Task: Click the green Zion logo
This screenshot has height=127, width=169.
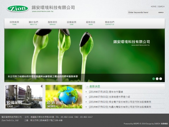Action: [18, 9]
